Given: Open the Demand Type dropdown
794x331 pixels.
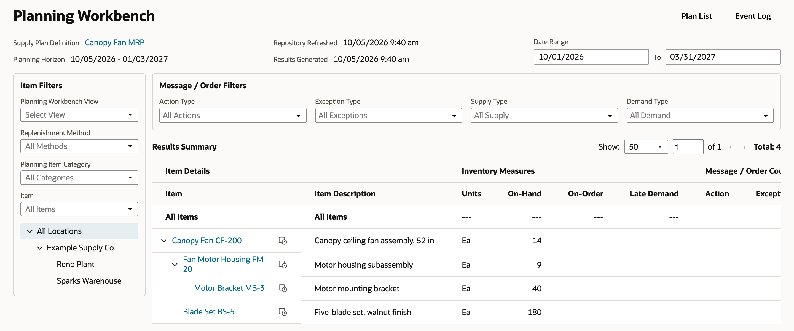Looking at the screenshot, I should (700, 115).
